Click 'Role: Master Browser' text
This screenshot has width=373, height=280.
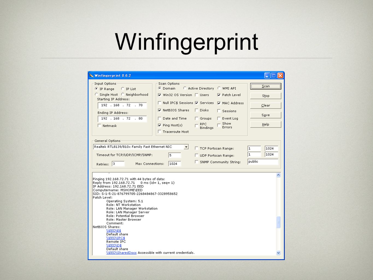124,220
